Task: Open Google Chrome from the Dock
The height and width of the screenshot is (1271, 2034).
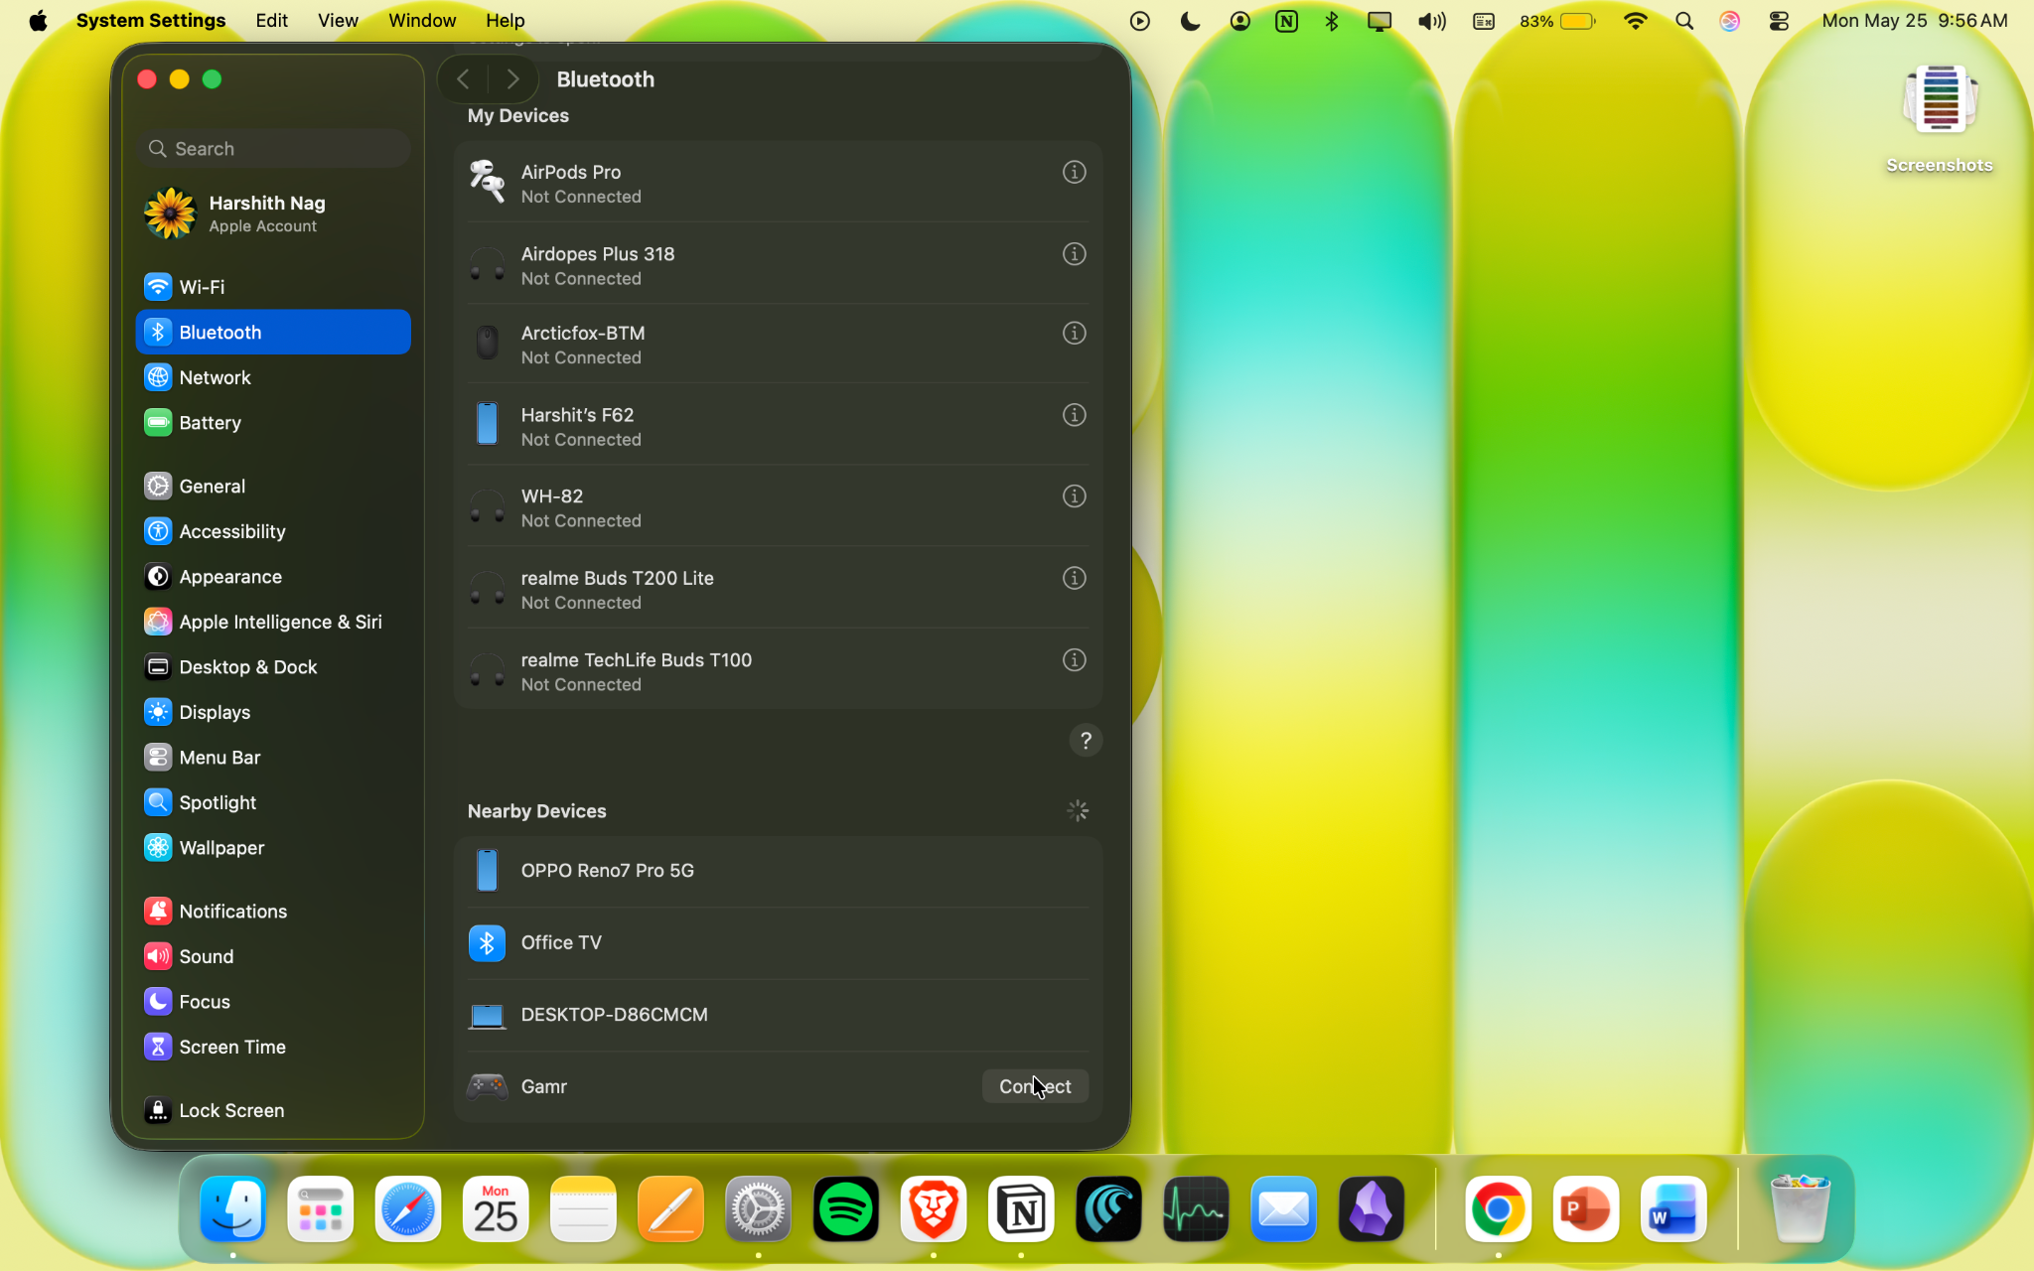Action: (1498, 1209)
